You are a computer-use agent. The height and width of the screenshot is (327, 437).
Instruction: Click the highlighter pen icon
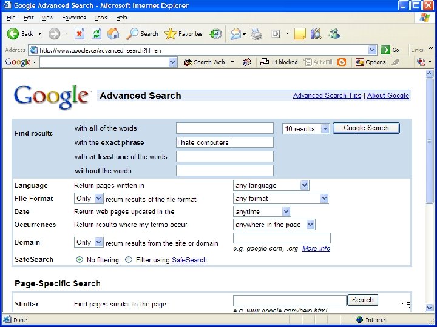pyautogui.click(x=396, y=62)
